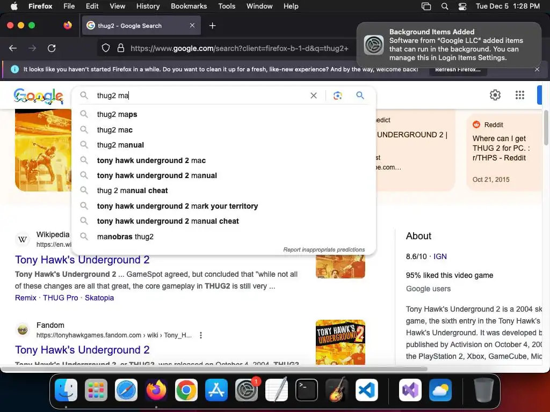Open the Help menu
This screenshot has width=550, height=412.
click(291, 6)
